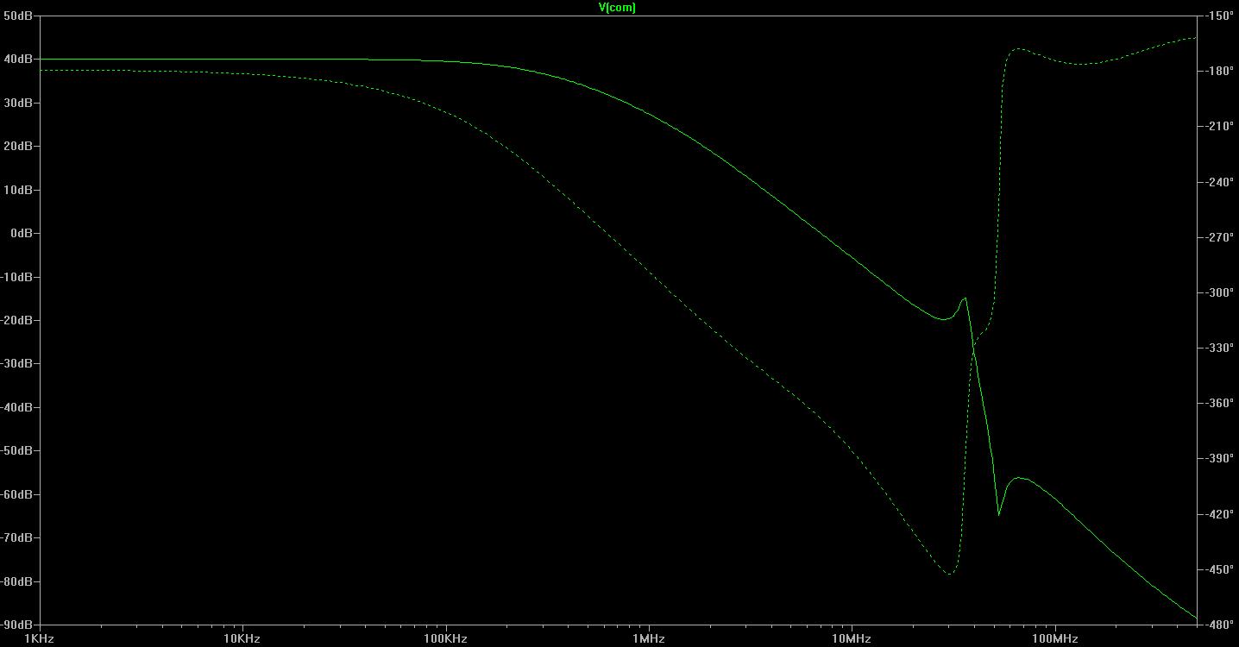Click the -80dB gain axis label

(x=16, y=581)
